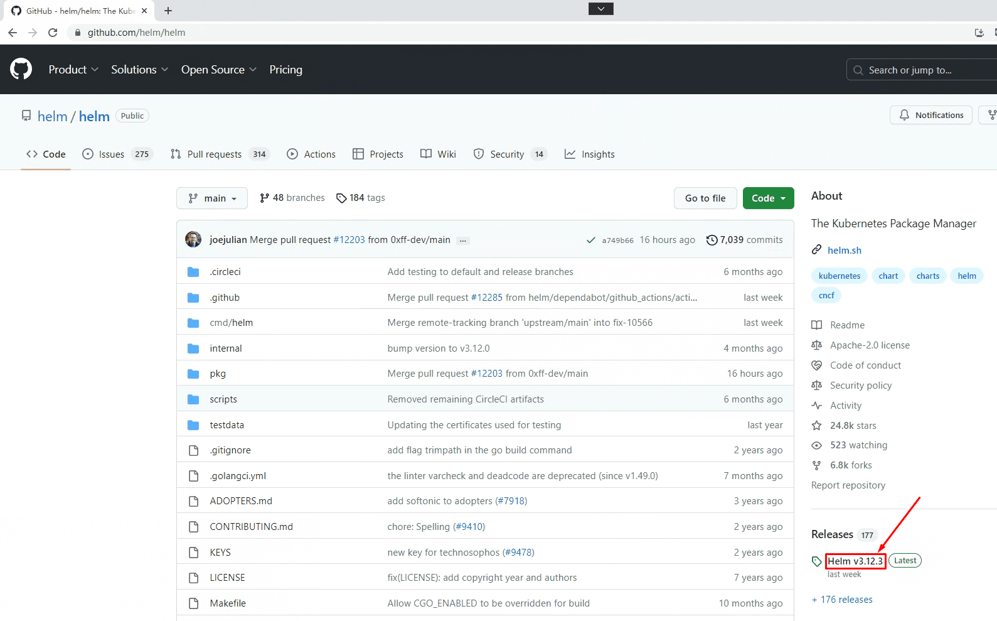Viewport: 997px width, 621px height.
Task: Click the Go to file button
Action: coord(705,198)
